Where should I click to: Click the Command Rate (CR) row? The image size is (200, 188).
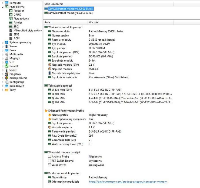(x=108, y=140)
